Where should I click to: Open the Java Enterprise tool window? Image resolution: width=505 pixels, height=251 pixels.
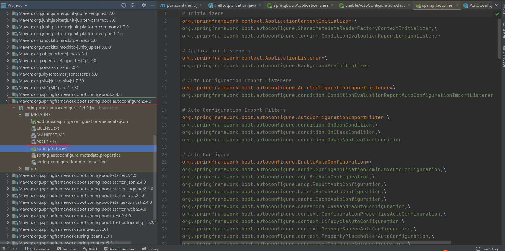pos(119,249)
